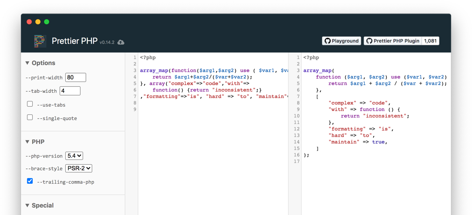Click output line "maintain" => true,
This screenshot has width=472, height=215.
coord(358,142)
